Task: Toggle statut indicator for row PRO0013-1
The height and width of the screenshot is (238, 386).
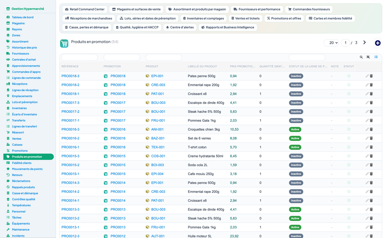Action: click(349, 227)
